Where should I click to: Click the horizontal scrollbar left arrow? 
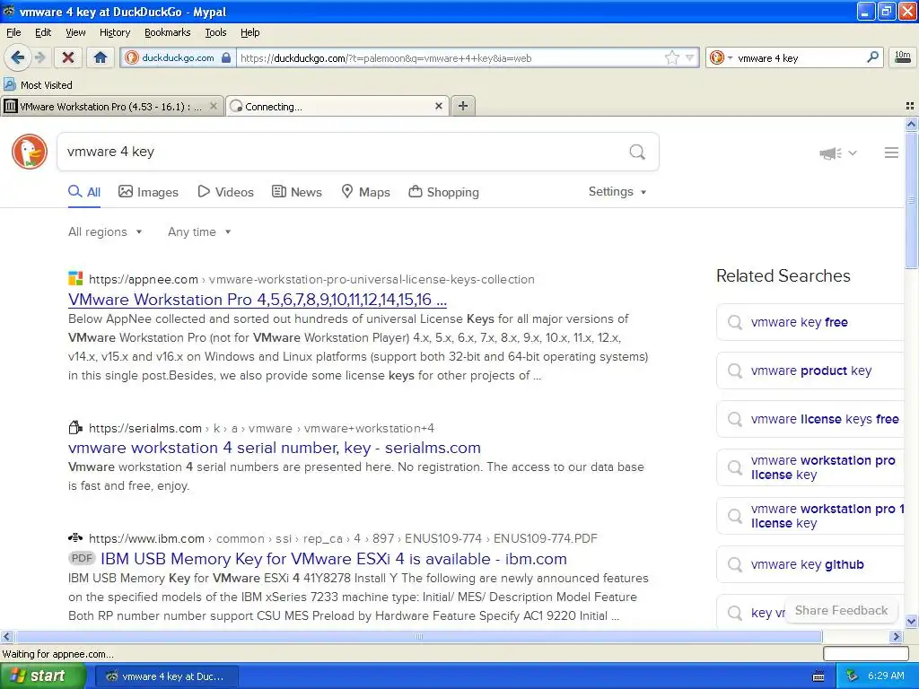6,636
